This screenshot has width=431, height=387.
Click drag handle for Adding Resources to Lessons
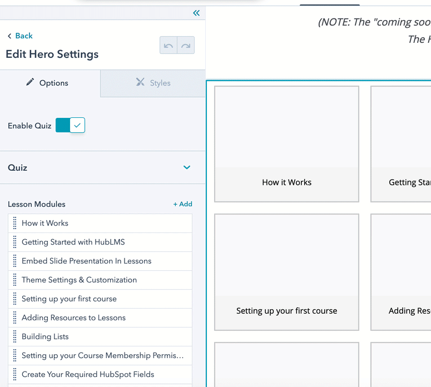15,317
